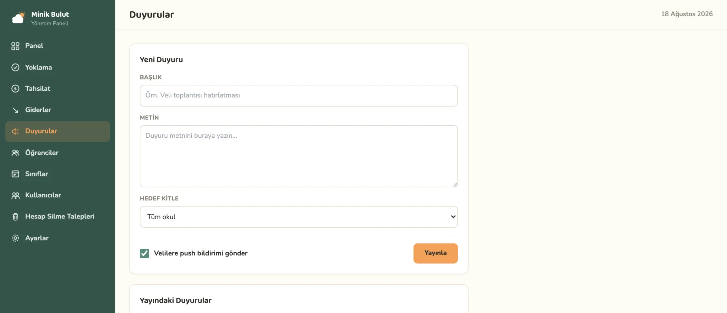Click the Panel grid icon in sidebar

click(x=15, y=46)
